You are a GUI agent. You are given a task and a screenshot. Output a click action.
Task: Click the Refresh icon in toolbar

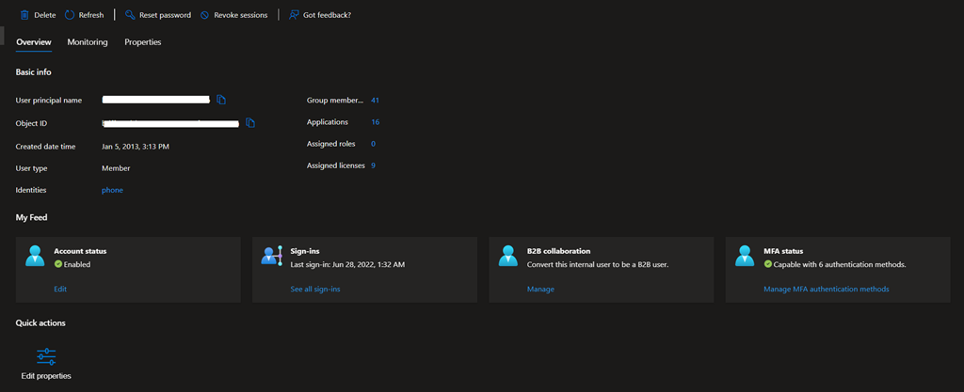tap(70, 15)
